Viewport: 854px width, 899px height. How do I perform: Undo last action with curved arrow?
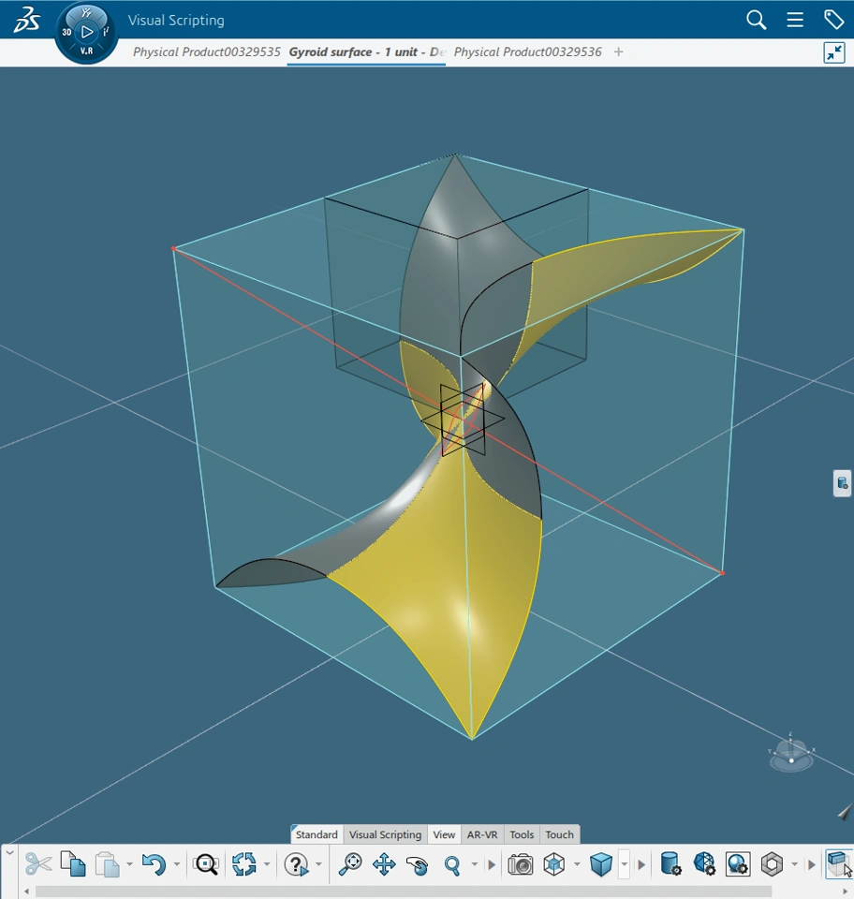pos(154,864)
